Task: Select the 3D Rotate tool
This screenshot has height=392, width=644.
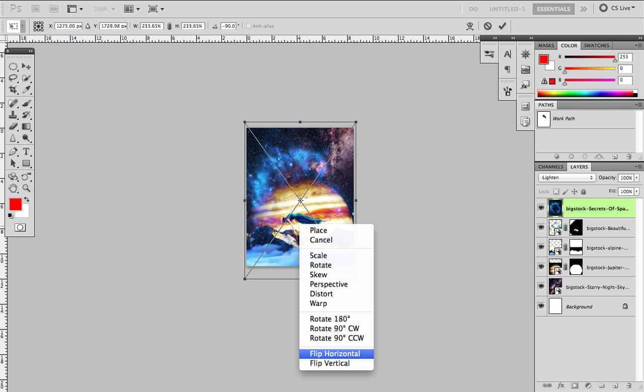Action: [13, 177]
